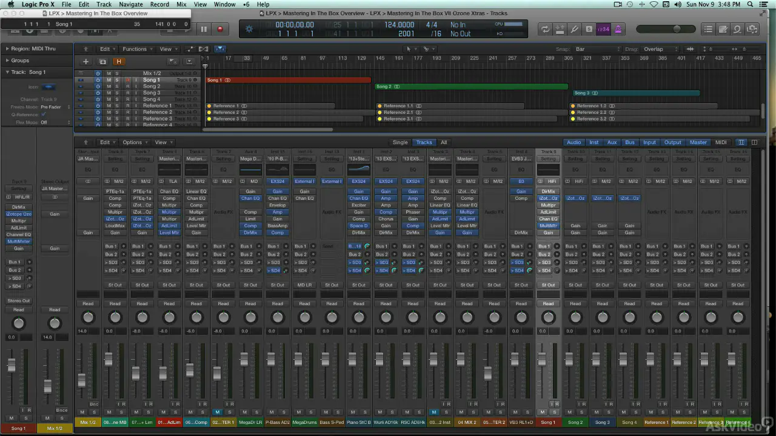Viewport: 776px width, 436px height.
Task: Toggle Audio channel strip filter button
Action: click(x=574, y=142)
